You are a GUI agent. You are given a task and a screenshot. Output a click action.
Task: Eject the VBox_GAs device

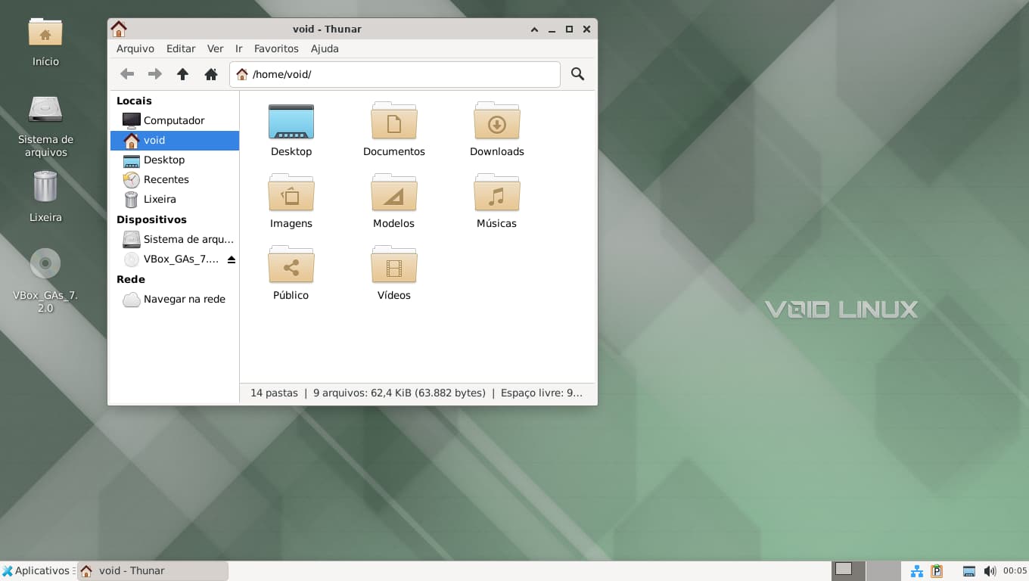point(232,259)
